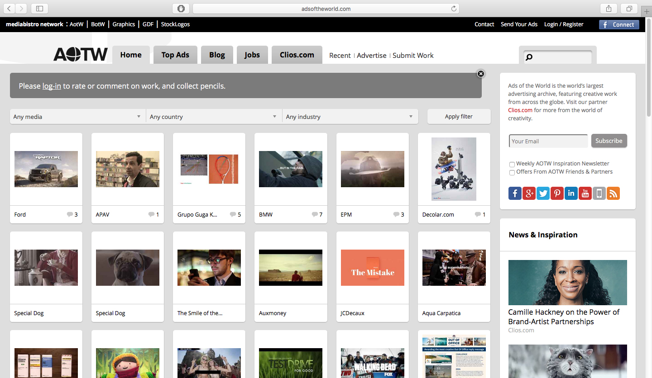
Task: Expand the Any industry dropdown
Action: click(350, 117)
